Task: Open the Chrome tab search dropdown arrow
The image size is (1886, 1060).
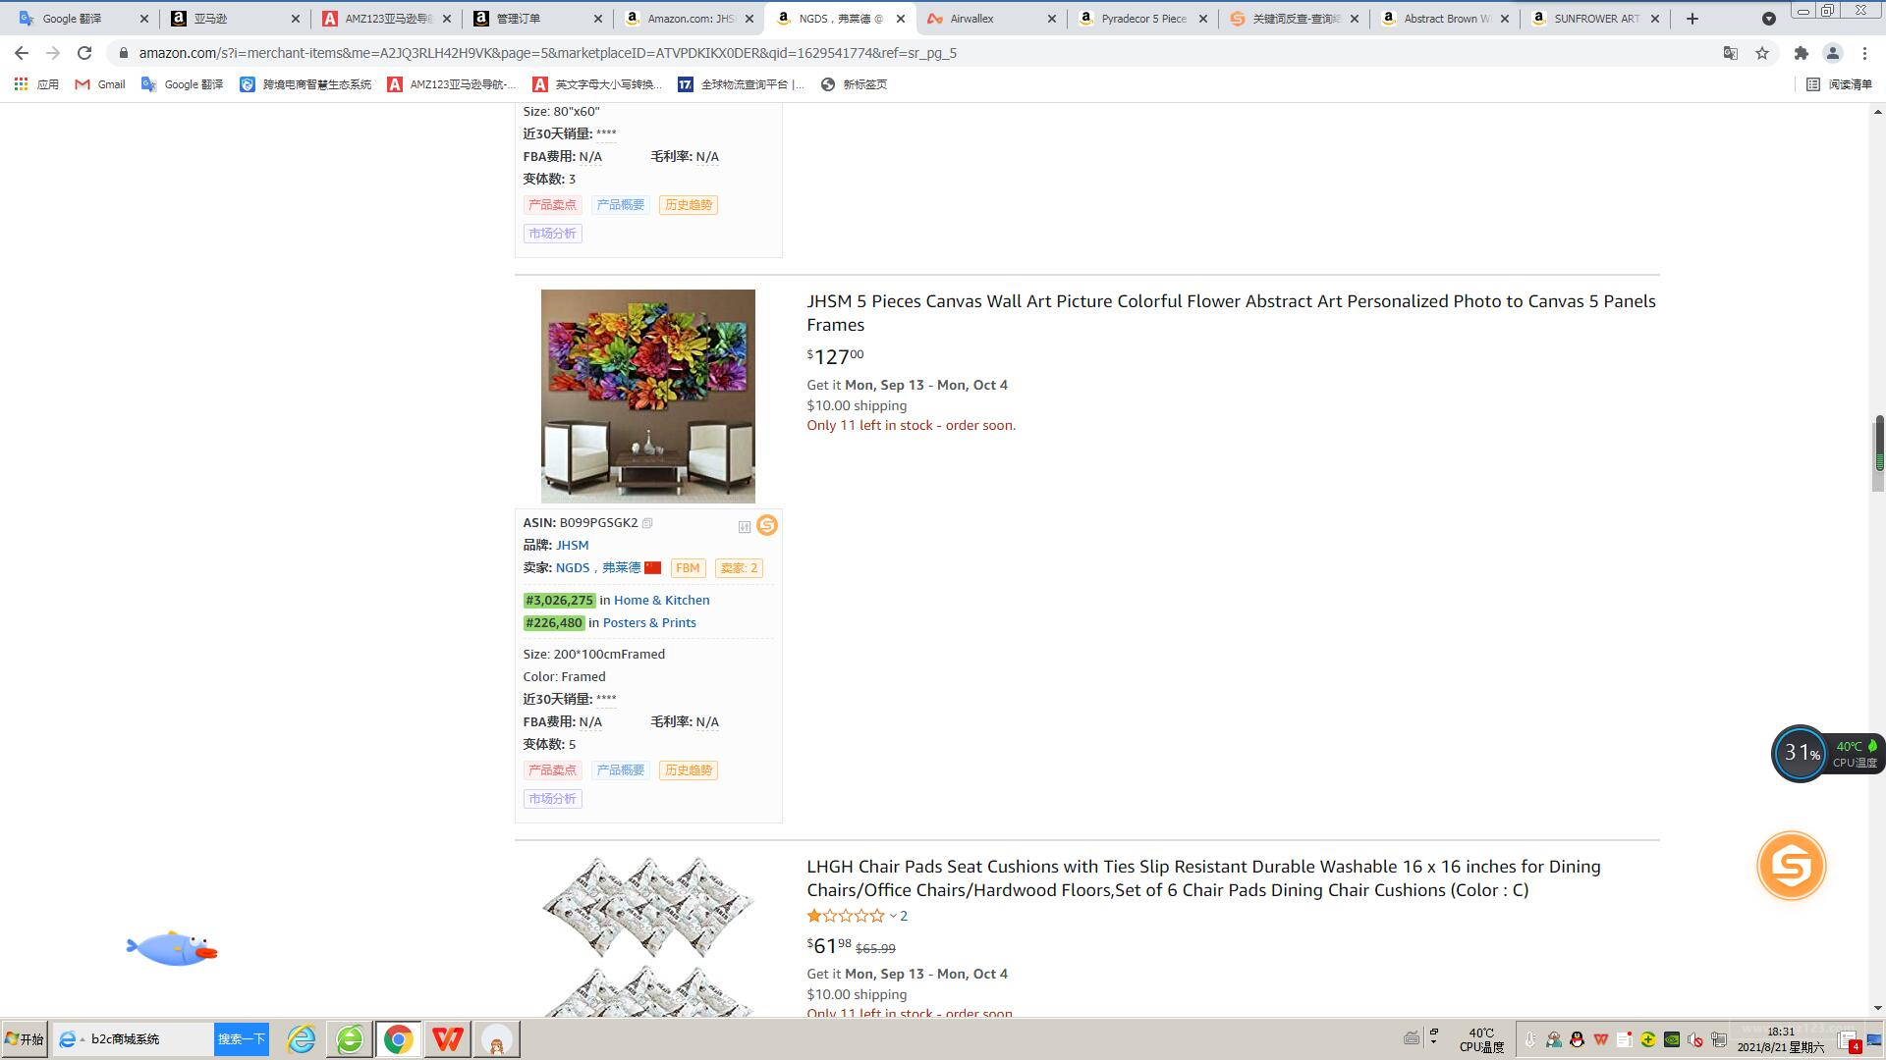Action: [1768, 19]
